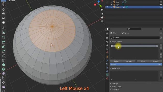Image resolution: width=163 pixels, height=92 pixels.
Task: Toggle the camera view icon
Action: coord(102,17)
